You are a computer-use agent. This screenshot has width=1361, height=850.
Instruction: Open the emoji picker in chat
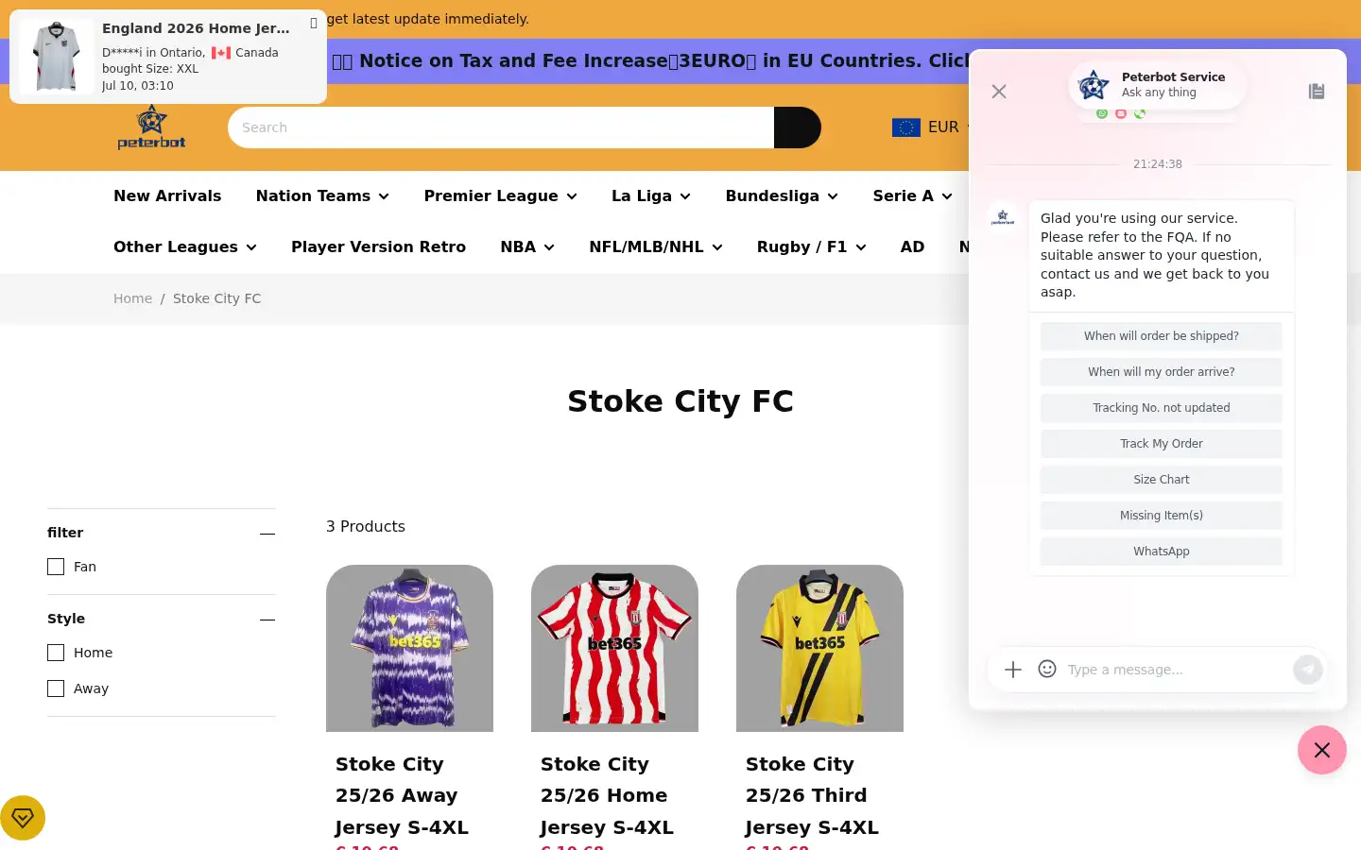coord(1047,670)
